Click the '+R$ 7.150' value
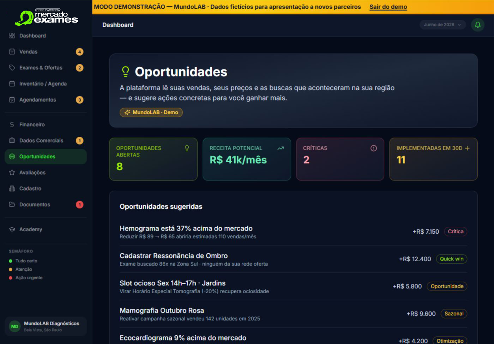 click(426, 232)
